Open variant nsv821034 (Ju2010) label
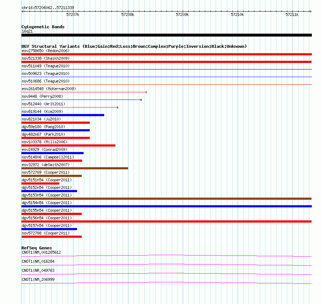Screen dimensions: 322x304 (x=41, y=119)
